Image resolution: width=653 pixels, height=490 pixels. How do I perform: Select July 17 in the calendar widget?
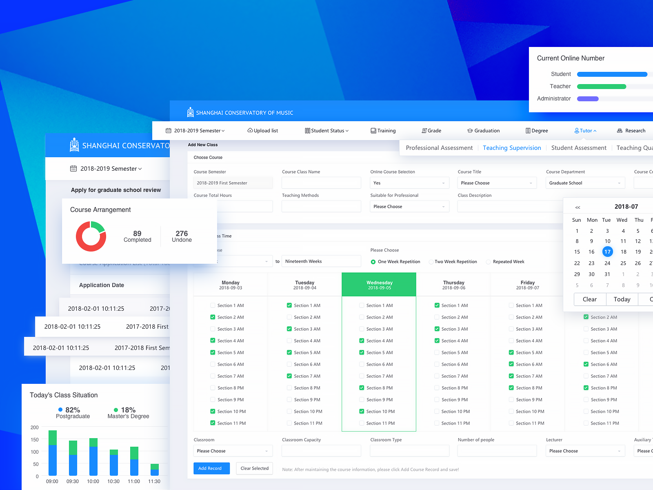click(607, 252)
